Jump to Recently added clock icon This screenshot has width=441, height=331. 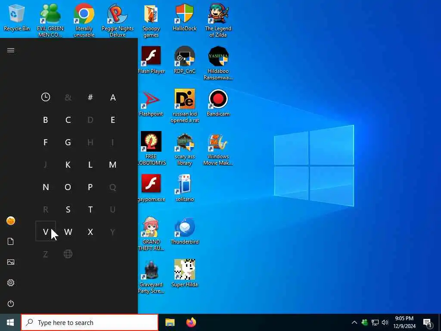click(46, 97)
